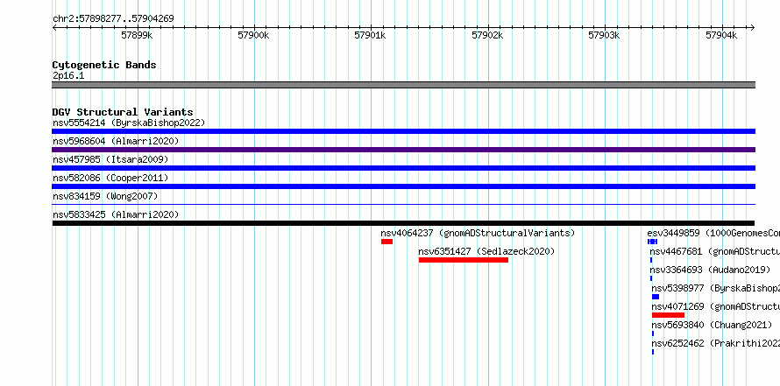
Task: Open the nsv5398977 variant label
Action: coord(716,288)
